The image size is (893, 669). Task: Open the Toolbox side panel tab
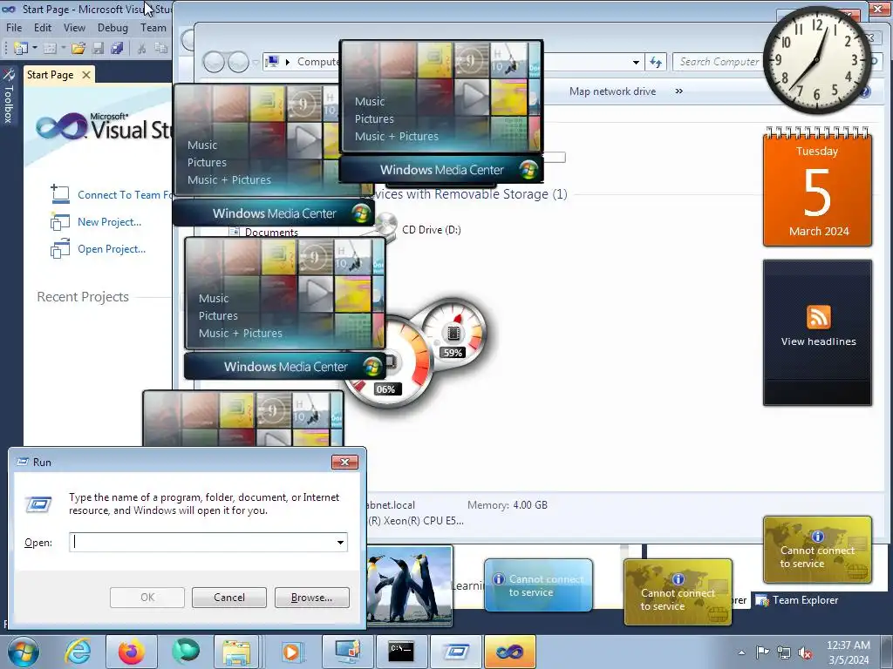(8, 96)
